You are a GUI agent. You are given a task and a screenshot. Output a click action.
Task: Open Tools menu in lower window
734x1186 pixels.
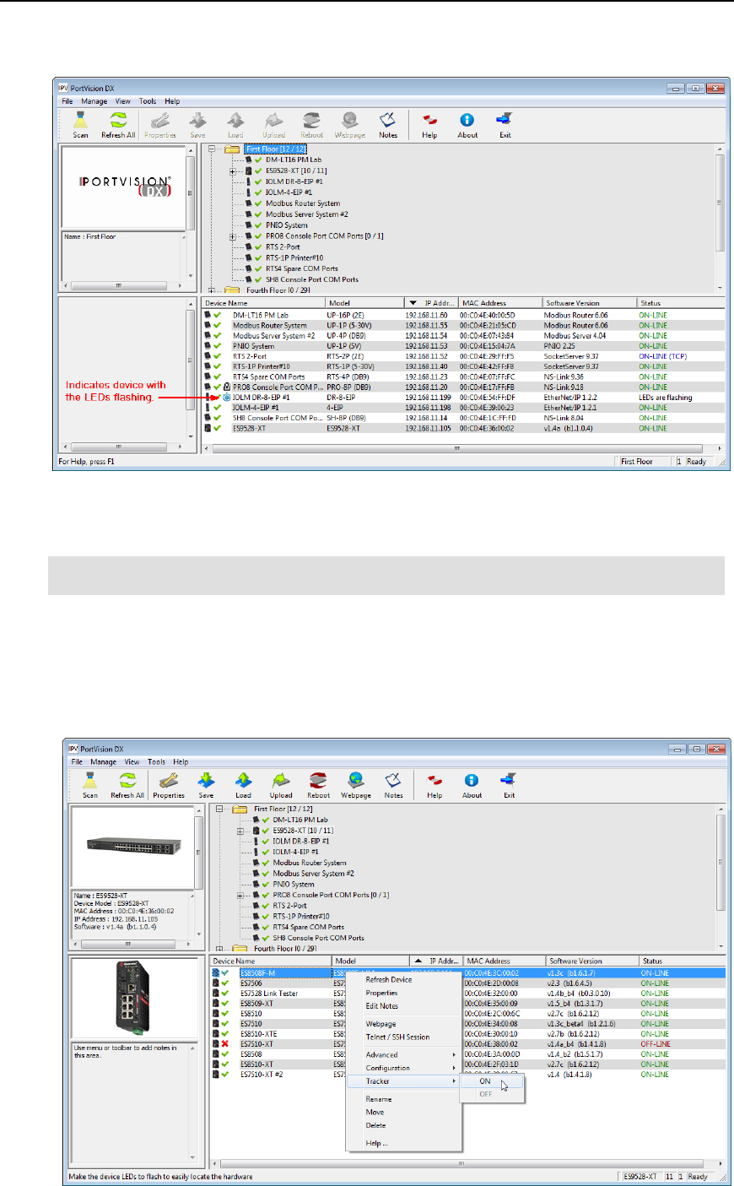tap(157, 761)
